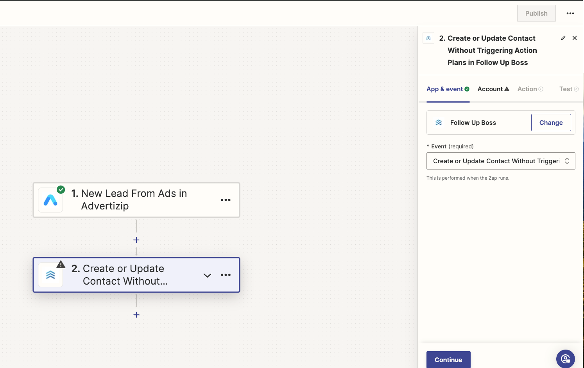Click the Advertizip app icon in step 1
The height and width of the screenshot is (368, 584).
pos(50,200)
